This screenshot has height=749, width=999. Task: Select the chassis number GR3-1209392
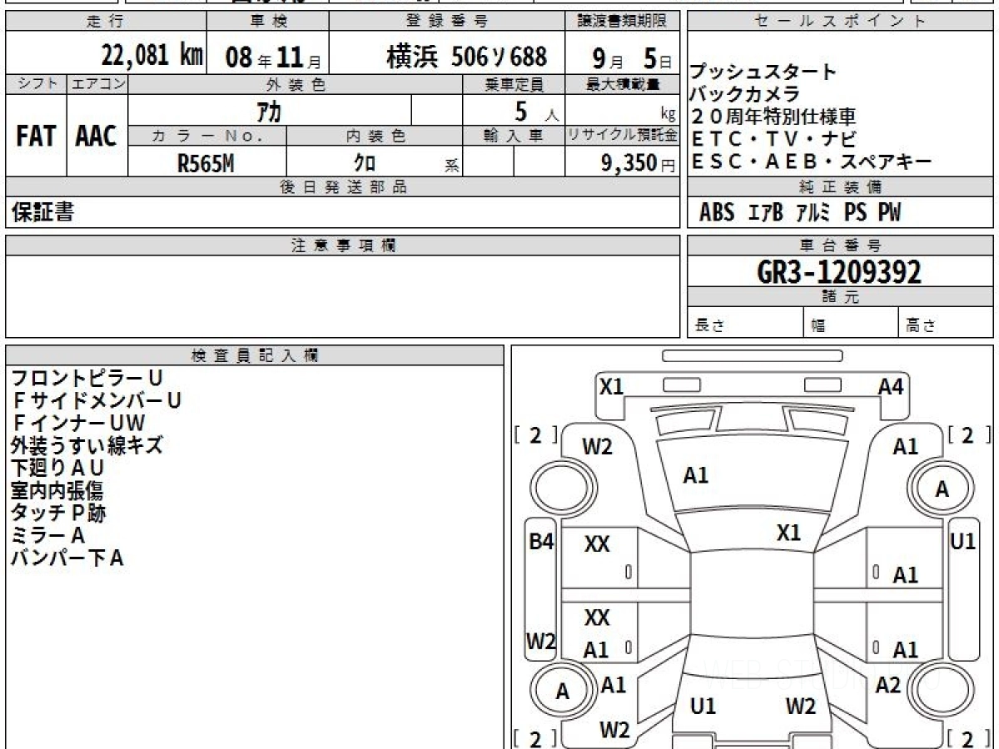tap(839, 272)
